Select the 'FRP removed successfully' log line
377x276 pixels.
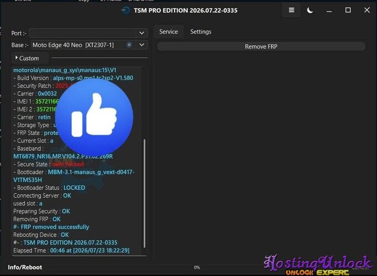[51, 227]
